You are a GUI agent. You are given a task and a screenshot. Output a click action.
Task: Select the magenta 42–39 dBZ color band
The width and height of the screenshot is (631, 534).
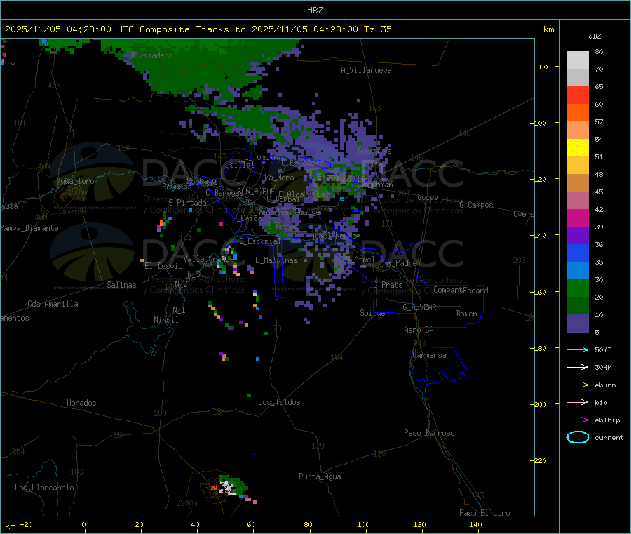point(578,218)
